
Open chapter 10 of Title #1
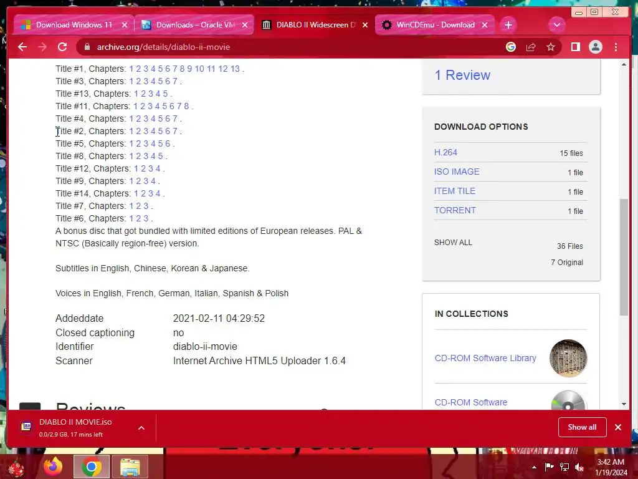[x=199, y=69]
